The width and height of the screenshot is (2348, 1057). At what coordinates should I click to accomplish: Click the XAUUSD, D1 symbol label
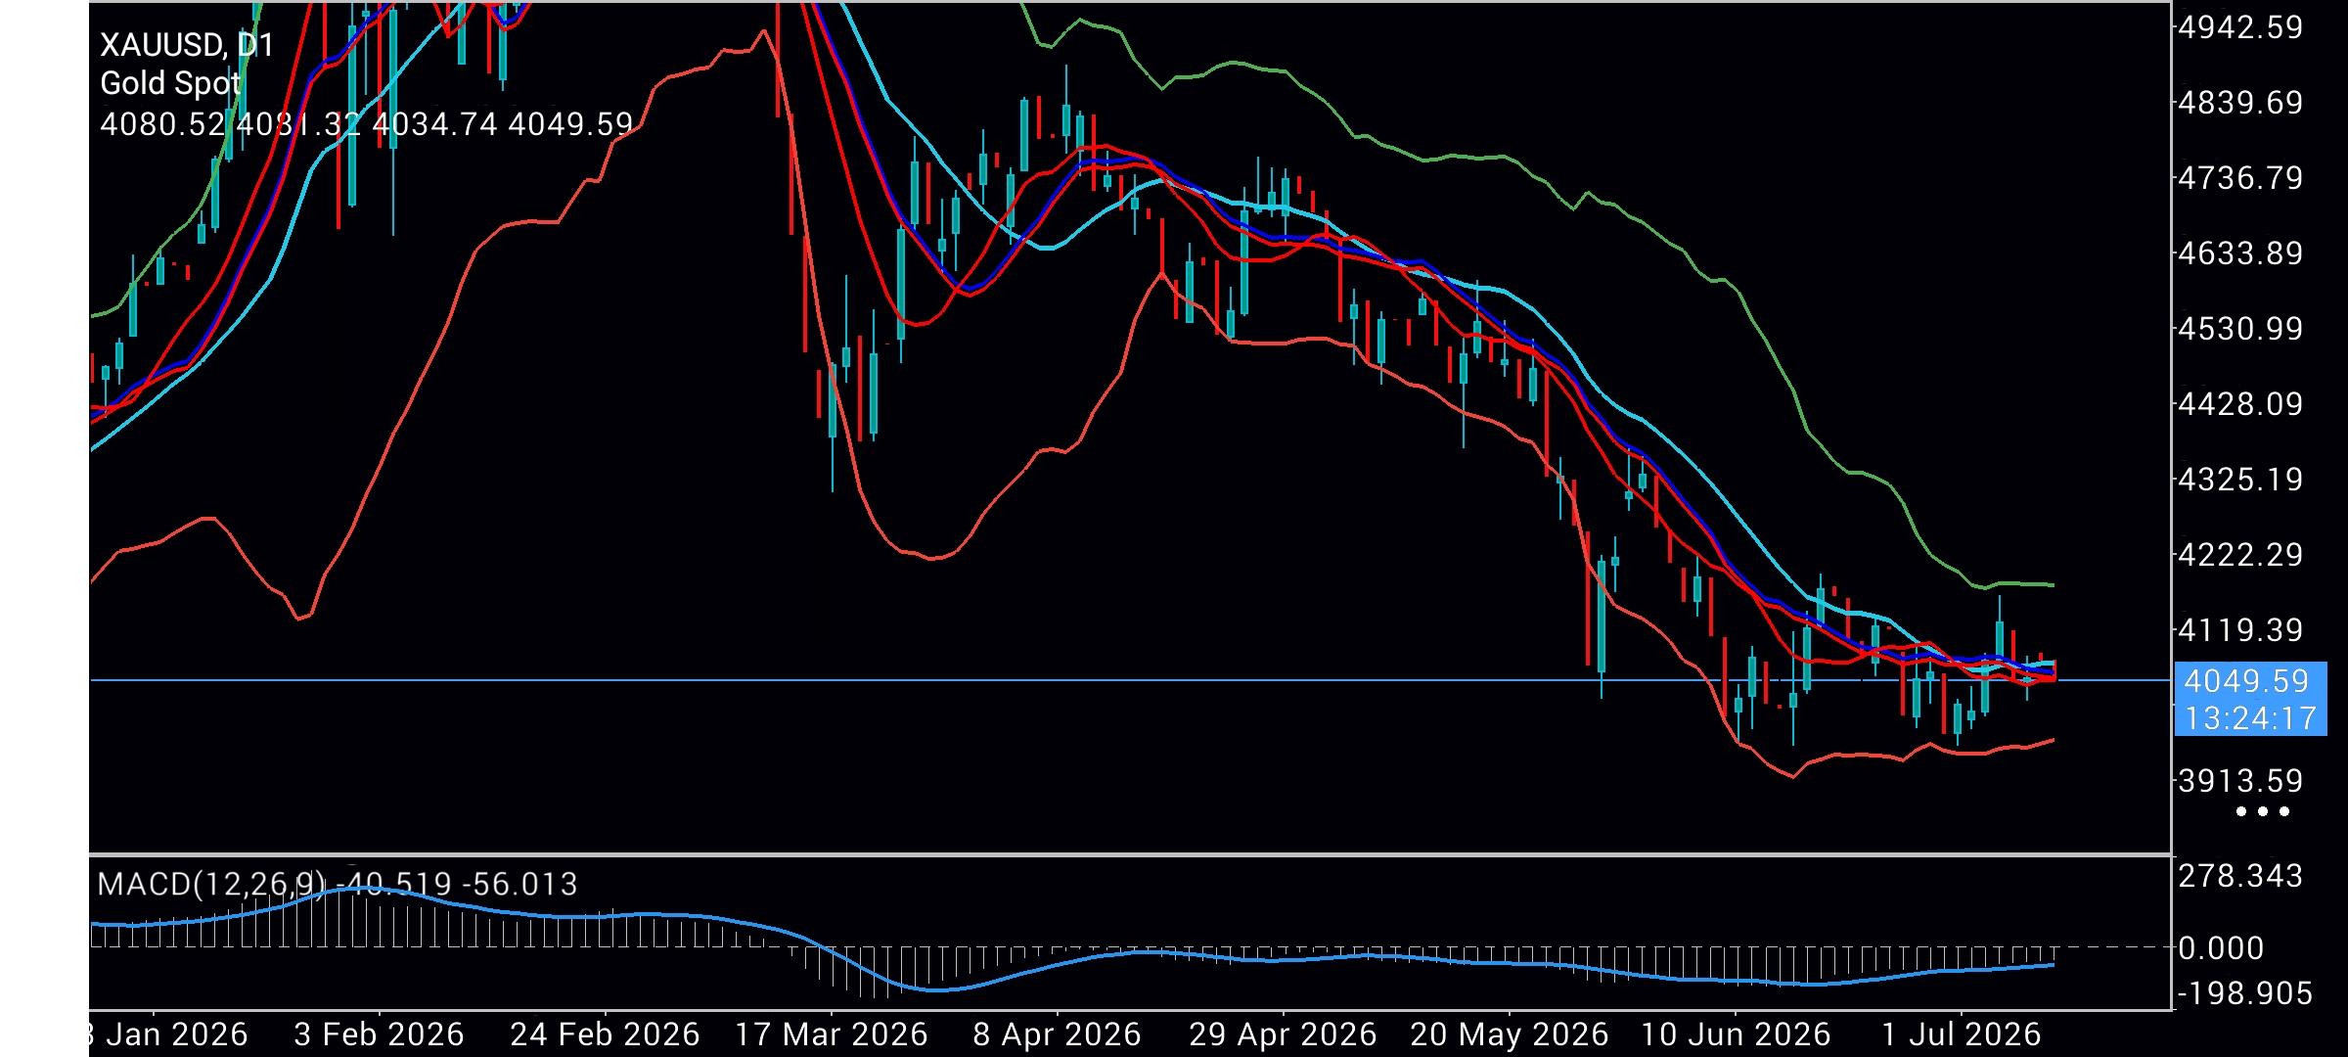pos(187,45)
